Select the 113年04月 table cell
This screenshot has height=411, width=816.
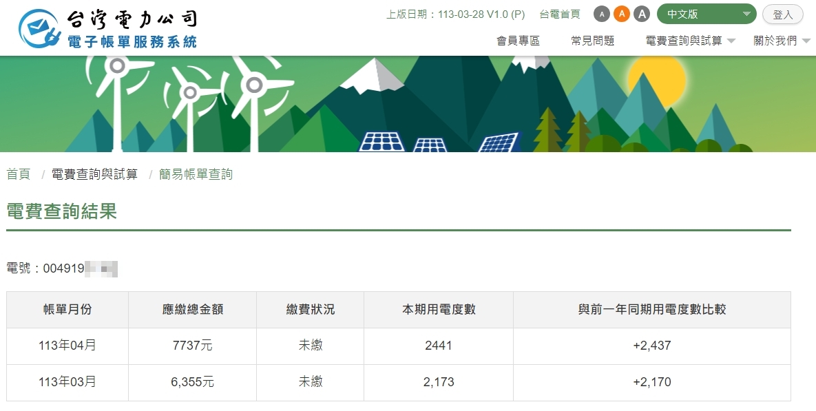click(x=67, y=346)
